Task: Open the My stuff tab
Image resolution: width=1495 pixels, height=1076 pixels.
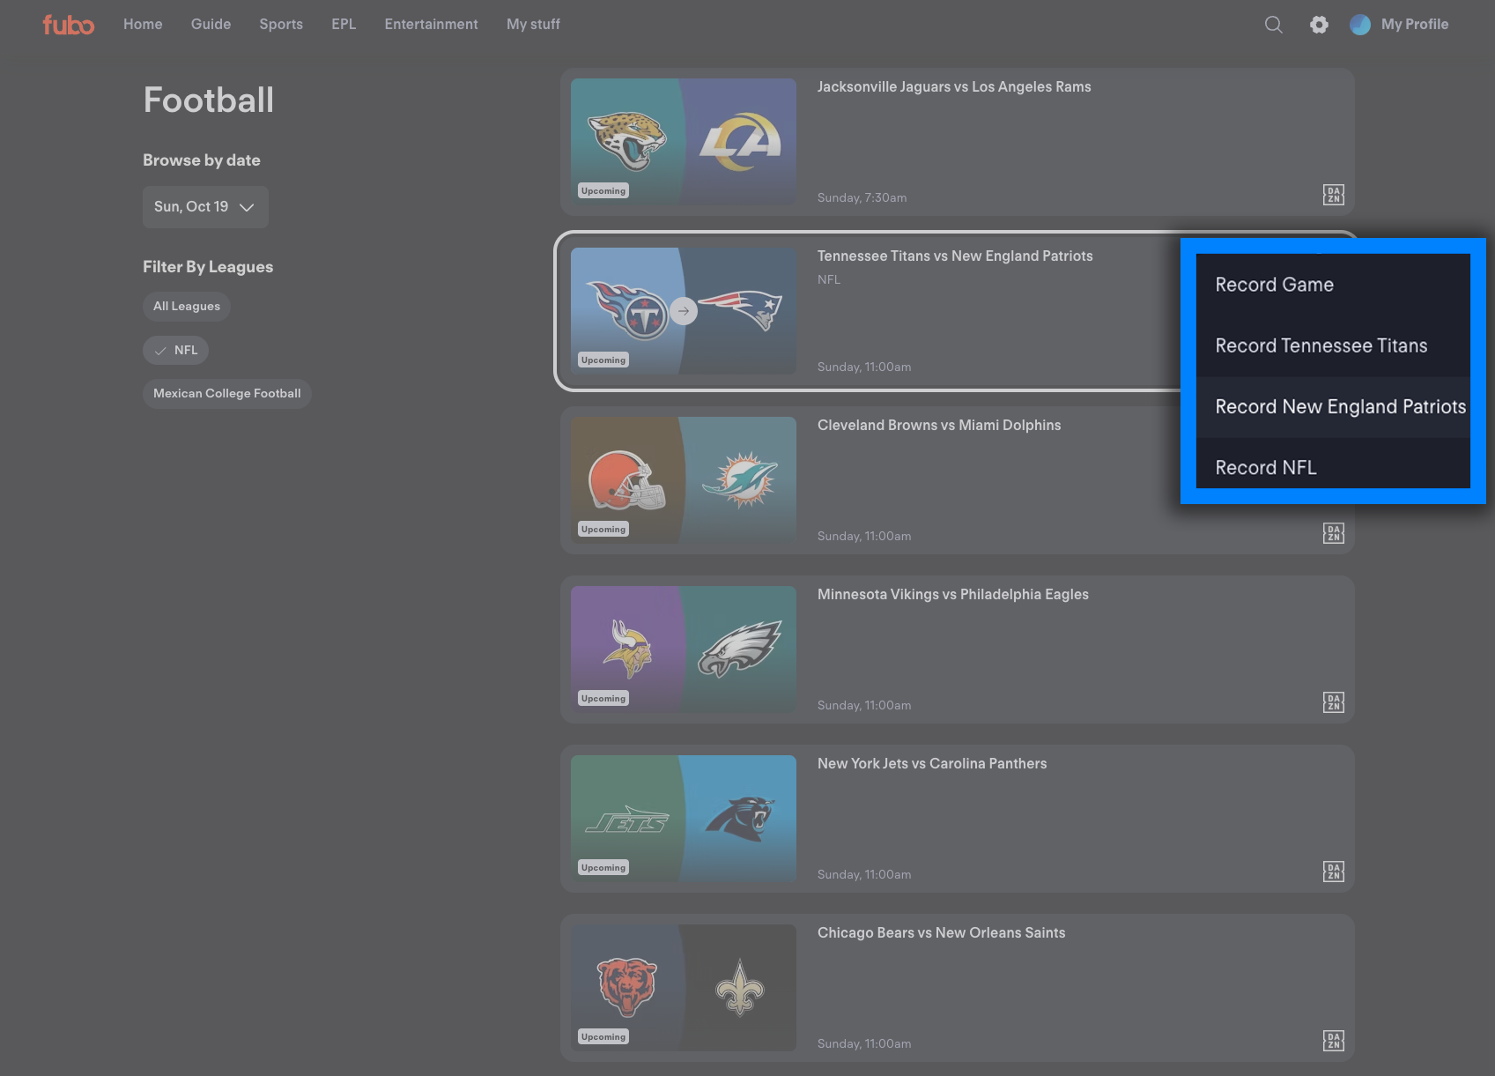Action: [533, 25]
